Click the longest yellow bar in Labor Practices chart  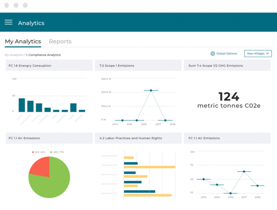149,167
